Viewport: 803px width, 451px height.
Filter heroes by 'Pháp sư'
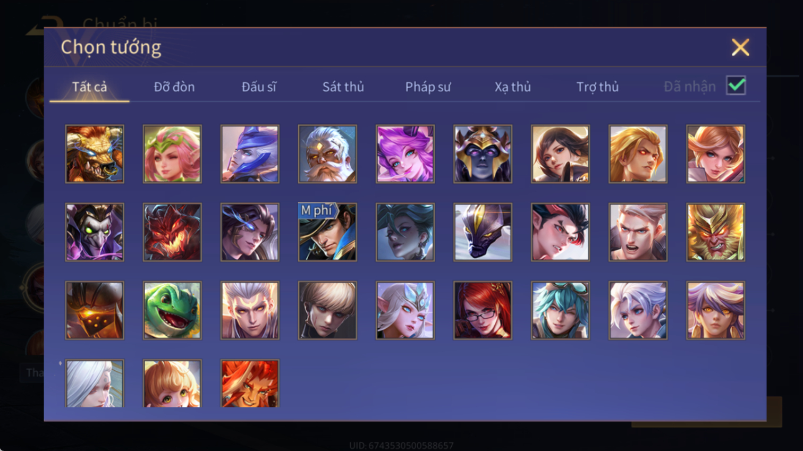pyautogui.click(x=428, y=87)
